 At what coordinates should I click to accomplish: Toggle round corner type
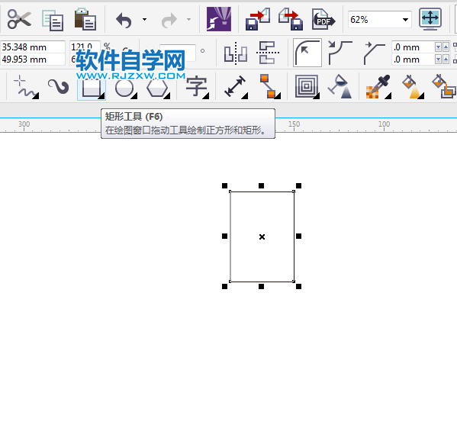[307, 53]
